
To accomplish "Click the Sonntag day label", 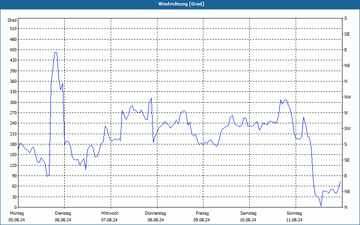I will [294, 213].
